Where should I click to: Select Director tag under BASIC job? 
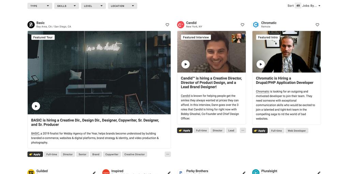point(68,155)
